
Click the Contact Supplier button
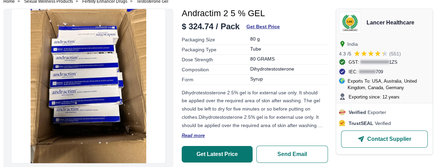coord(384,139)
